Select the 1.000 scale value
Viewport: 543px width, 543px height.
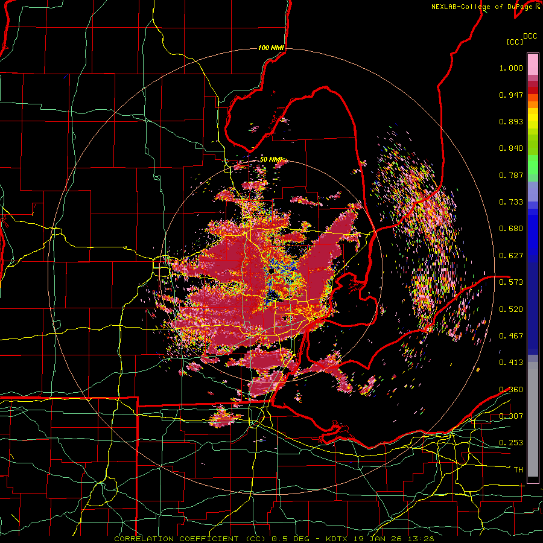click(x=511, y=68)
